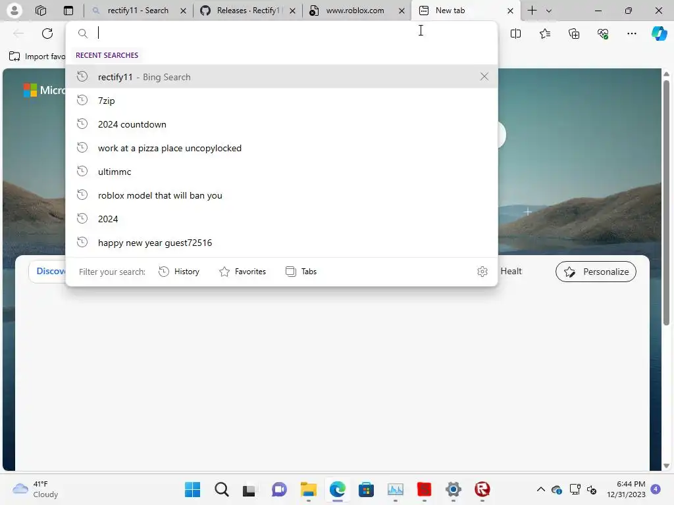Screen dimensions: 674x505
Task: Open the weather widget 41°F Cloudy
Action: pyautogui.click(x=36, y=489)
